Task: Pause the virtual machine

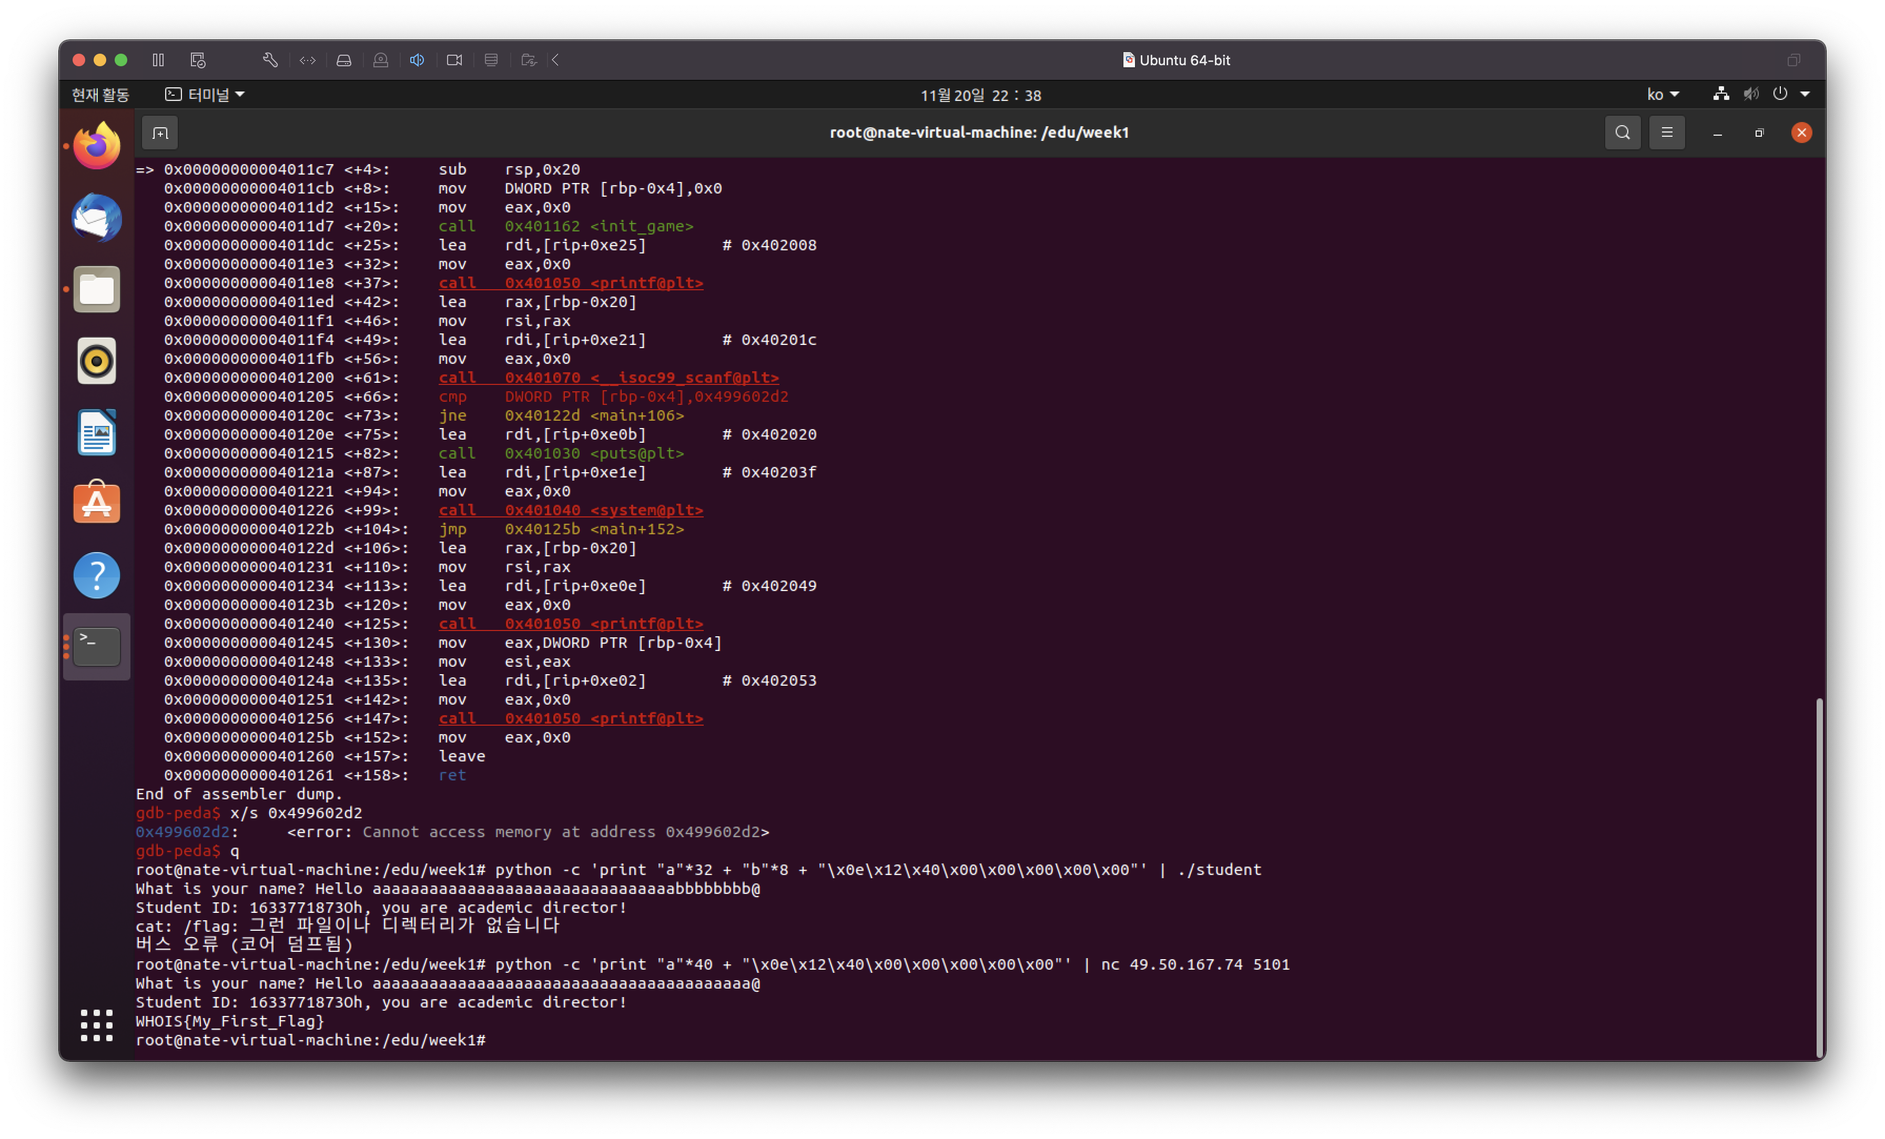Action: pyautogui.click(x=158, y=59)
